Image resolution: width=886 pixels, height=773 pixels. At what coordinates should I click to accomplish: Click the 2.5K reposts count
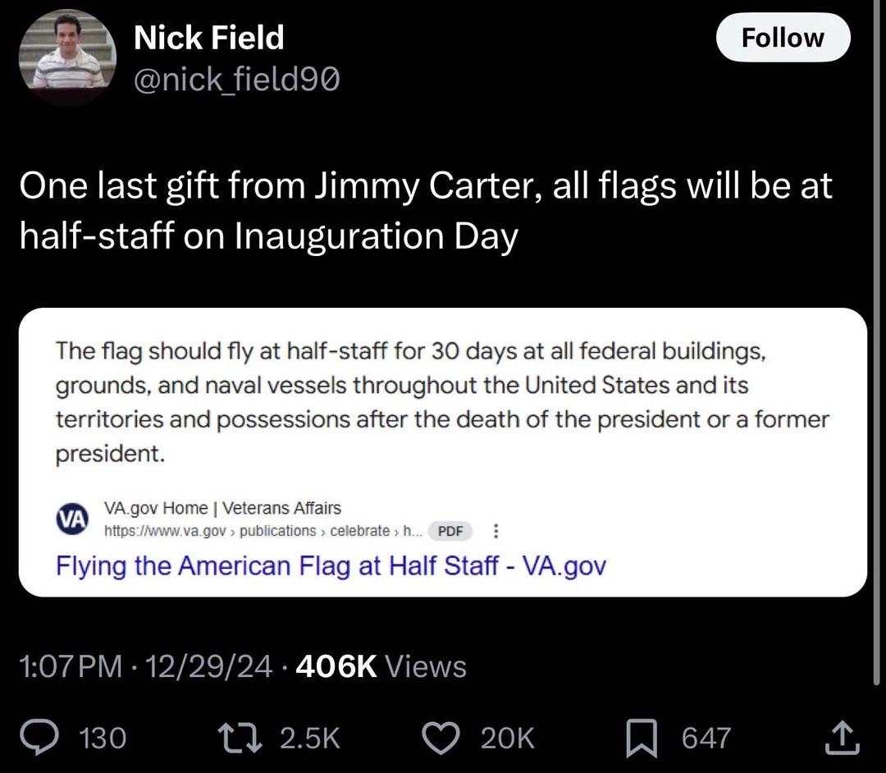pos(311,739)
